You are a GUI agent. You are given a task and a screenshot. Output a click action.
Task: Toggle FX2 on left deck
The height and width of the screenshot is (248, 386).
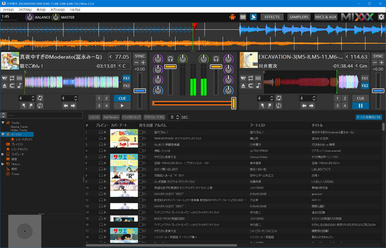click(x=126, y=86)
